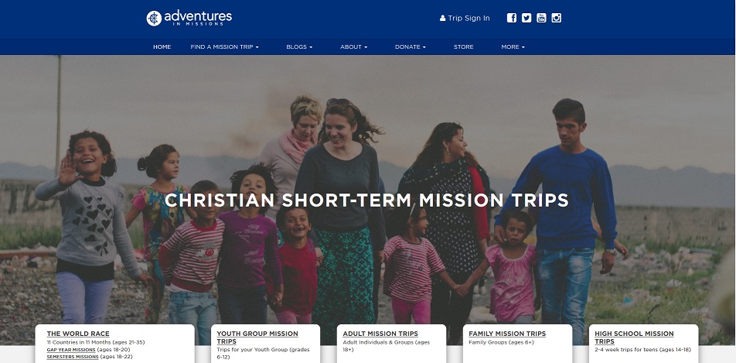Follow the Gap Year Missions link
The height and width of the screenshot is (363, 736).
(71, 350)
